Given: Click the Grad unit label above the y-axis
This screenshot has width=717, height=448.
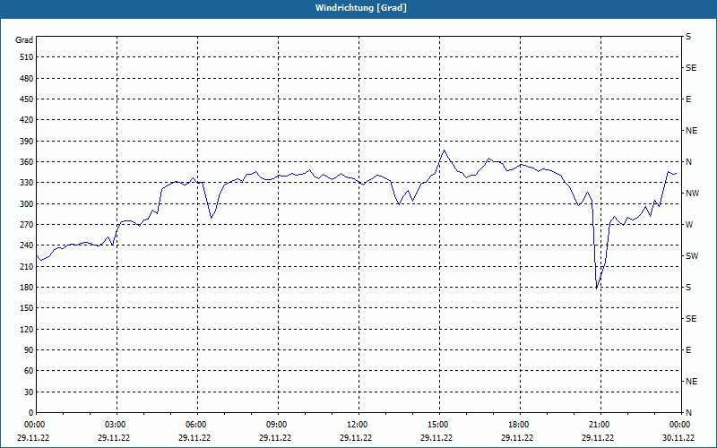Looking at the screenshot, I should pos(24,40).
